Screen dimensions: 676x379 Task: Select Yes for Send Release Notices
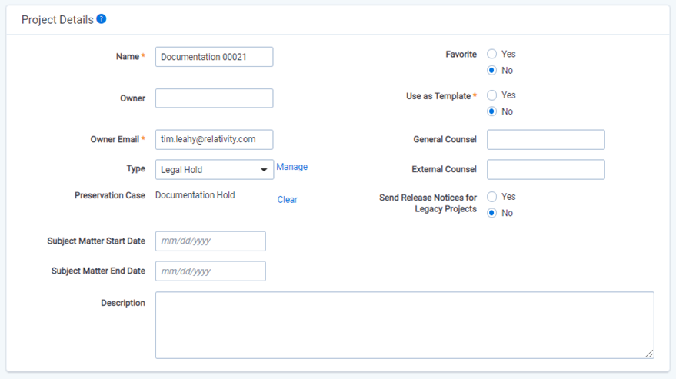492,197
